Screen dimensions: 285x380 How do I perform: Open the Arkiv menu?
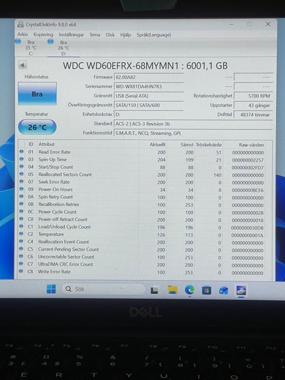click(x=23, y=34)
